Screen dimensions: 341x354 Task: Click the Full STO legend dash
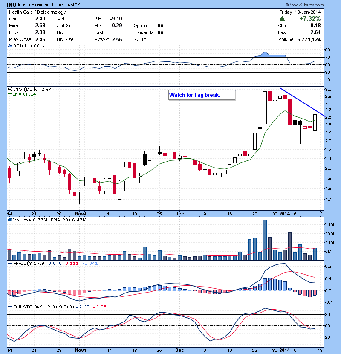tap(10, 307)
